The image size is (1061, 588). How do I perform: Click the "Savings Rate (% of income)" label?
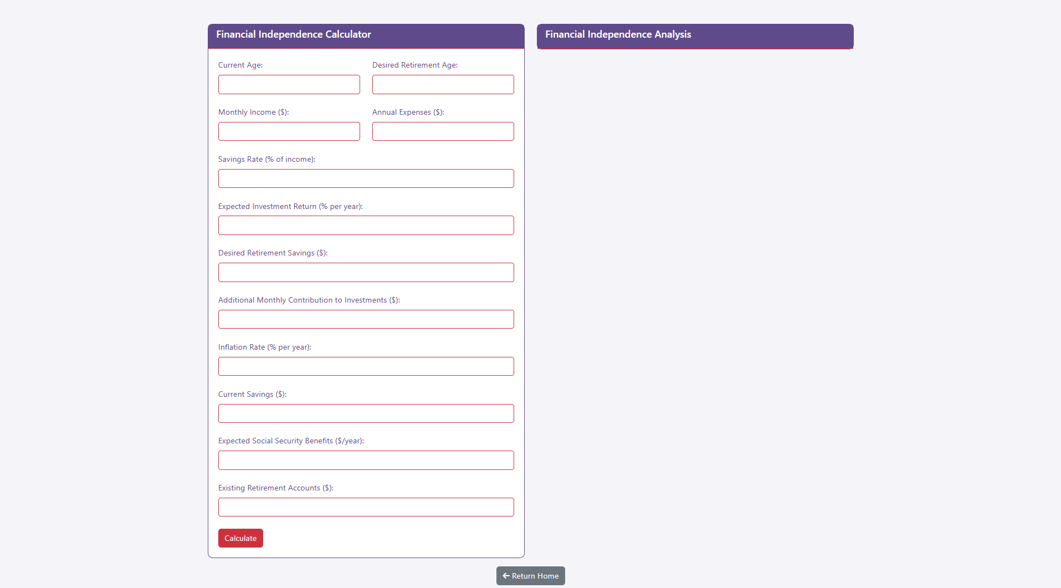(x=266, y=160)
